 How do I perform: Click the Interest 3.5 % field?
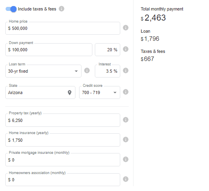pos(107,71)
